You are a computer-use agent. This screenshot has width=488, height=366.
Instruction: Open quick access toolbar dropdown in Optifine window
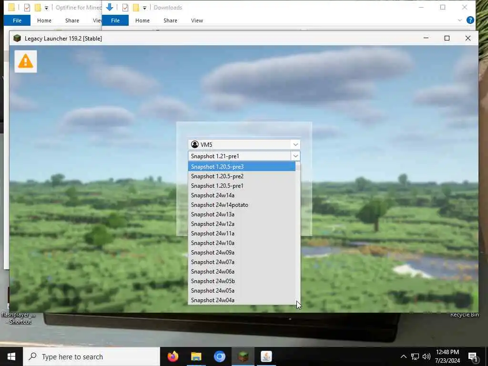click(46, 8)
